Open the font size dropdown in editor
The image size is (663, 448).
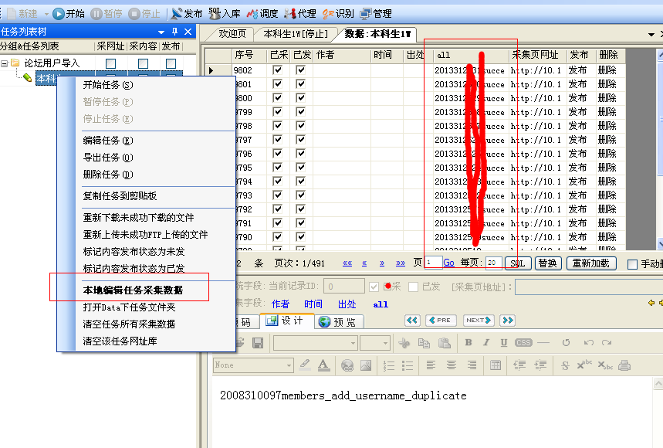(x=385, y=343)
